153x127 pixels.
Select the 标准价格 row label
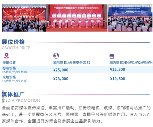tap(9, 68)
